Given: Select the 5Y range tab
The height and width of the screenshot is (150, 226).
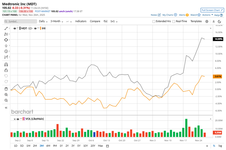Looking at the screenshot, I should coord(79,146).
